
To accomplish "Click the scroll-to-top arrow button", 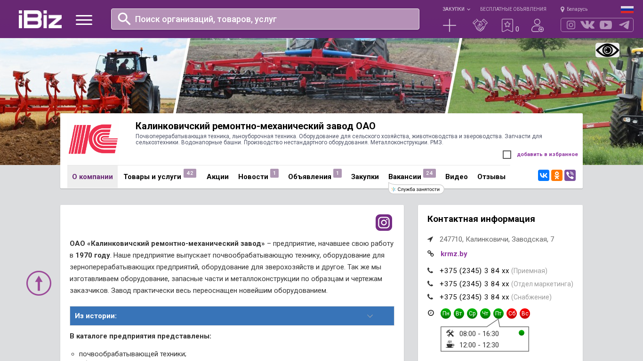I will pyautogui.click(x=39, y=283).
